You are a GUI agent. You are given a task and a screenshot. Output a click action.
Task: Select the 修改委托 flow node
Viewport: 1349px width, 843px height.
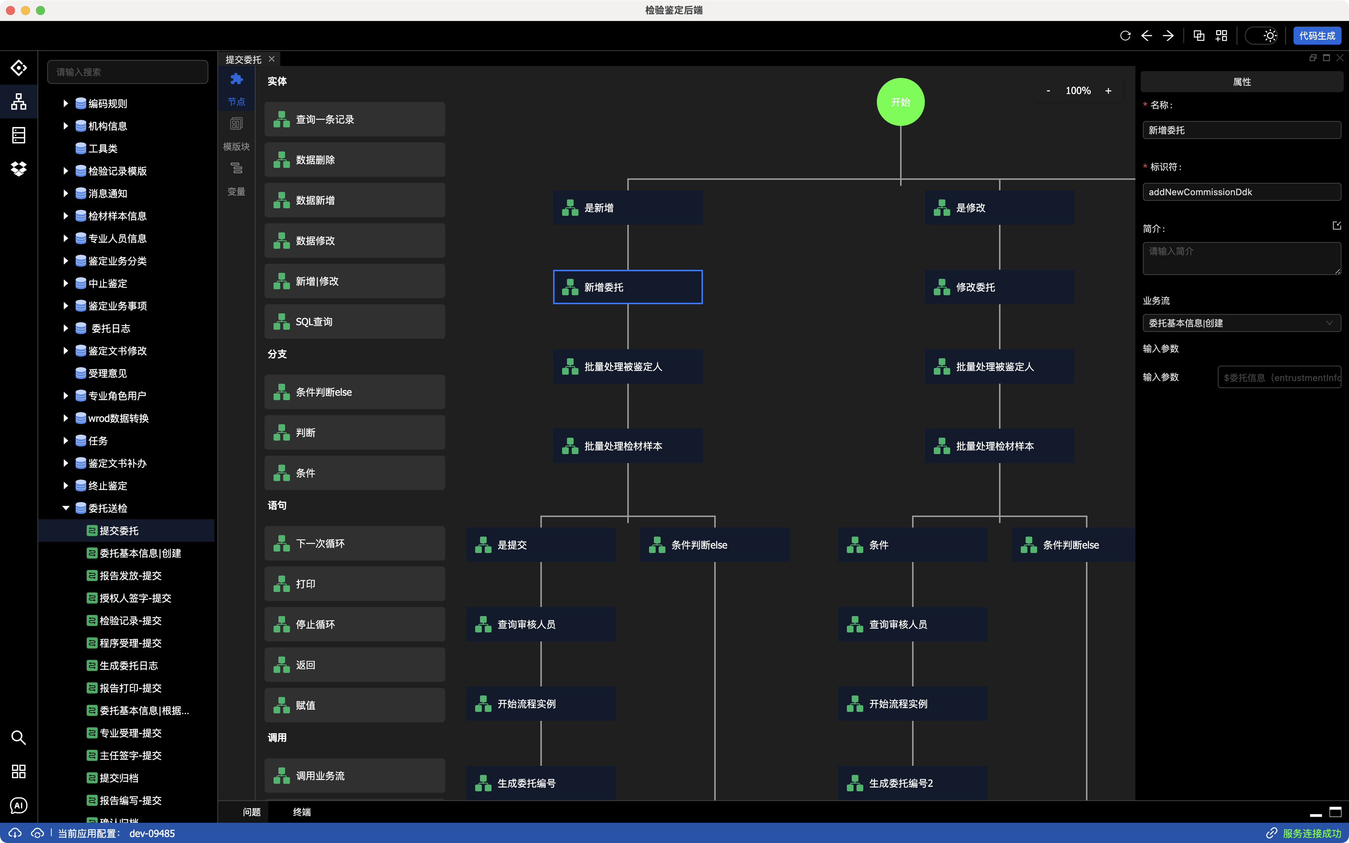click(999, 287)
